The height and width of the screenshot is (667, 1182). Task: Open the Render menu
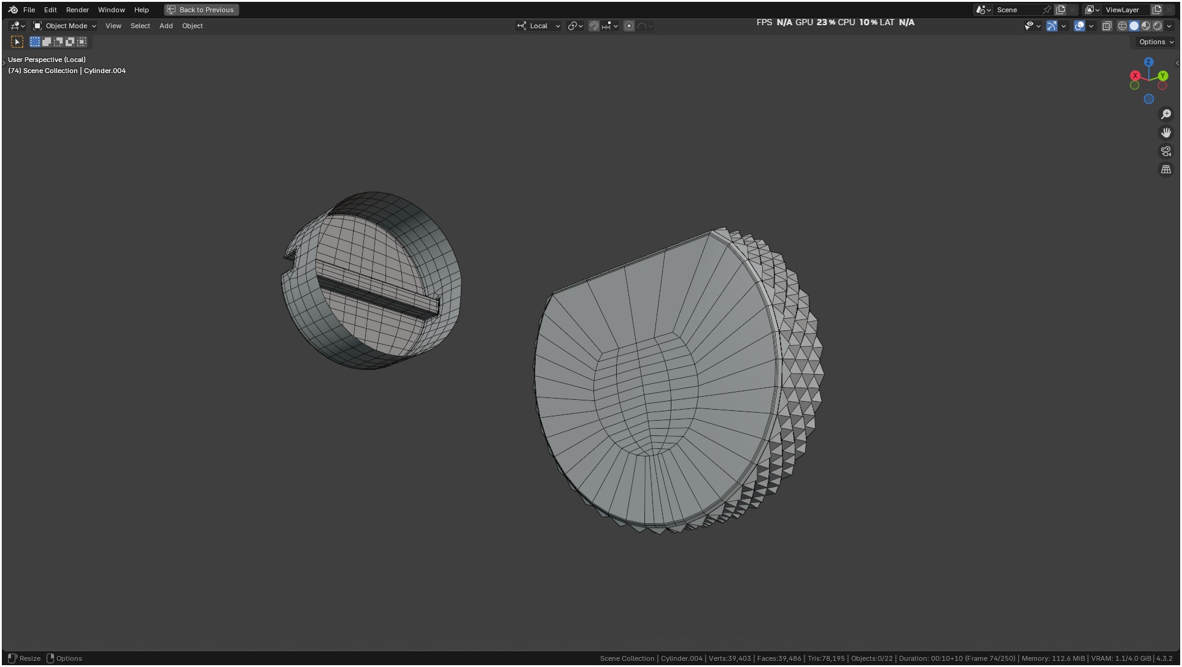pos(77,10)
